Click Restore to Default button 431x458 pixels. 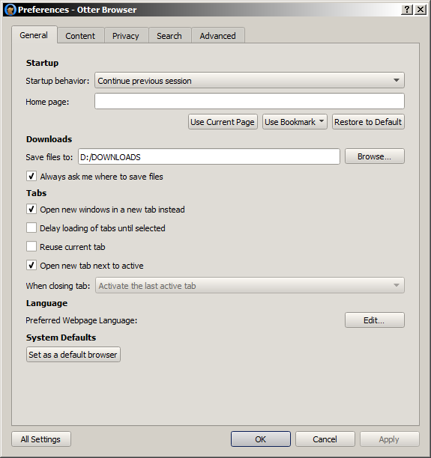click(368, 122)
